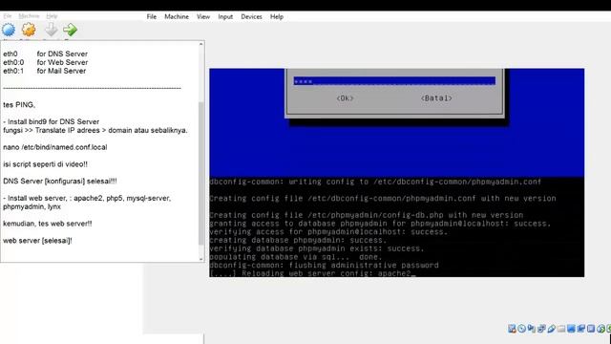Click terminal line 'Creating config file /etc/phpmyadmin/config-db.php'
The width and height of the screenshot is (611, 344).
pyautogui.click(x=367, y=215)
